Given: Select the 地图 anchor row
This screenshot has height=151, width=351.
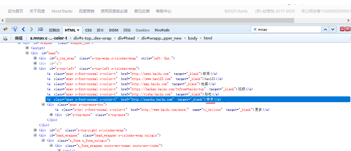Looking at the screenshot, I should (131, 84).
